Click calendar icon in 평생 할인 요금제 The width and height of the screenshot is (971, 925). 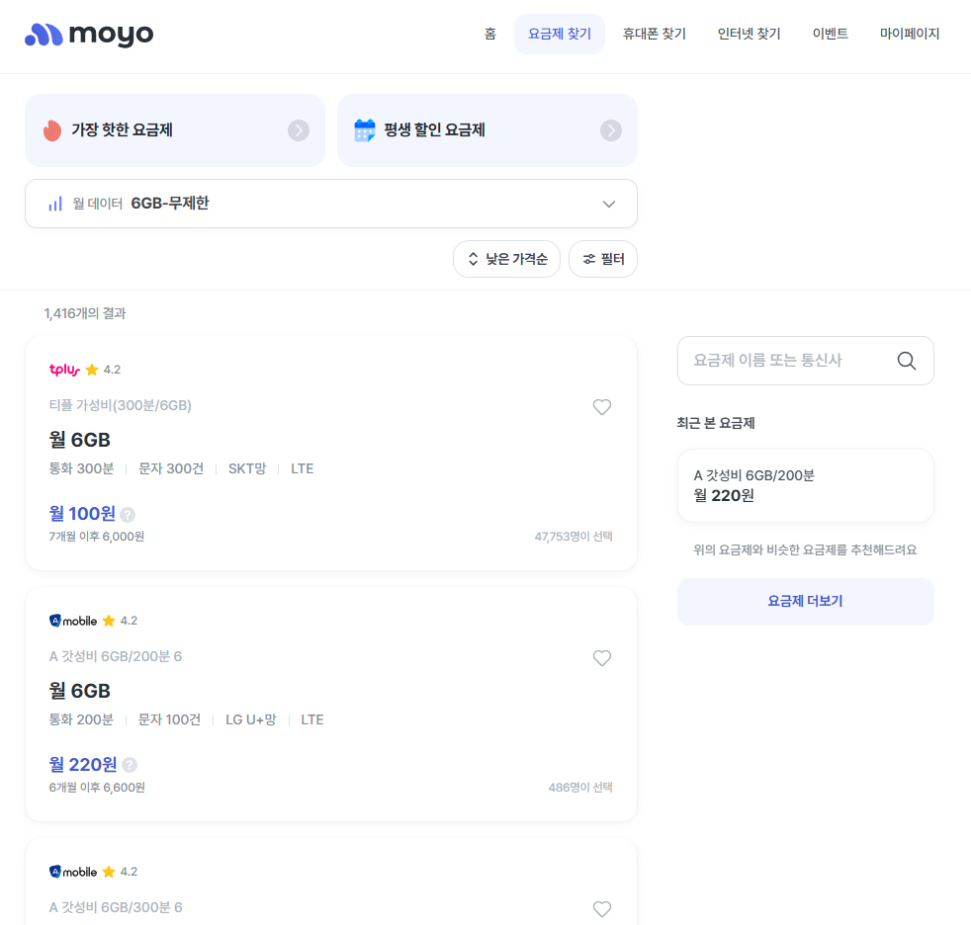pyautogui.click(x=364, y=129)
